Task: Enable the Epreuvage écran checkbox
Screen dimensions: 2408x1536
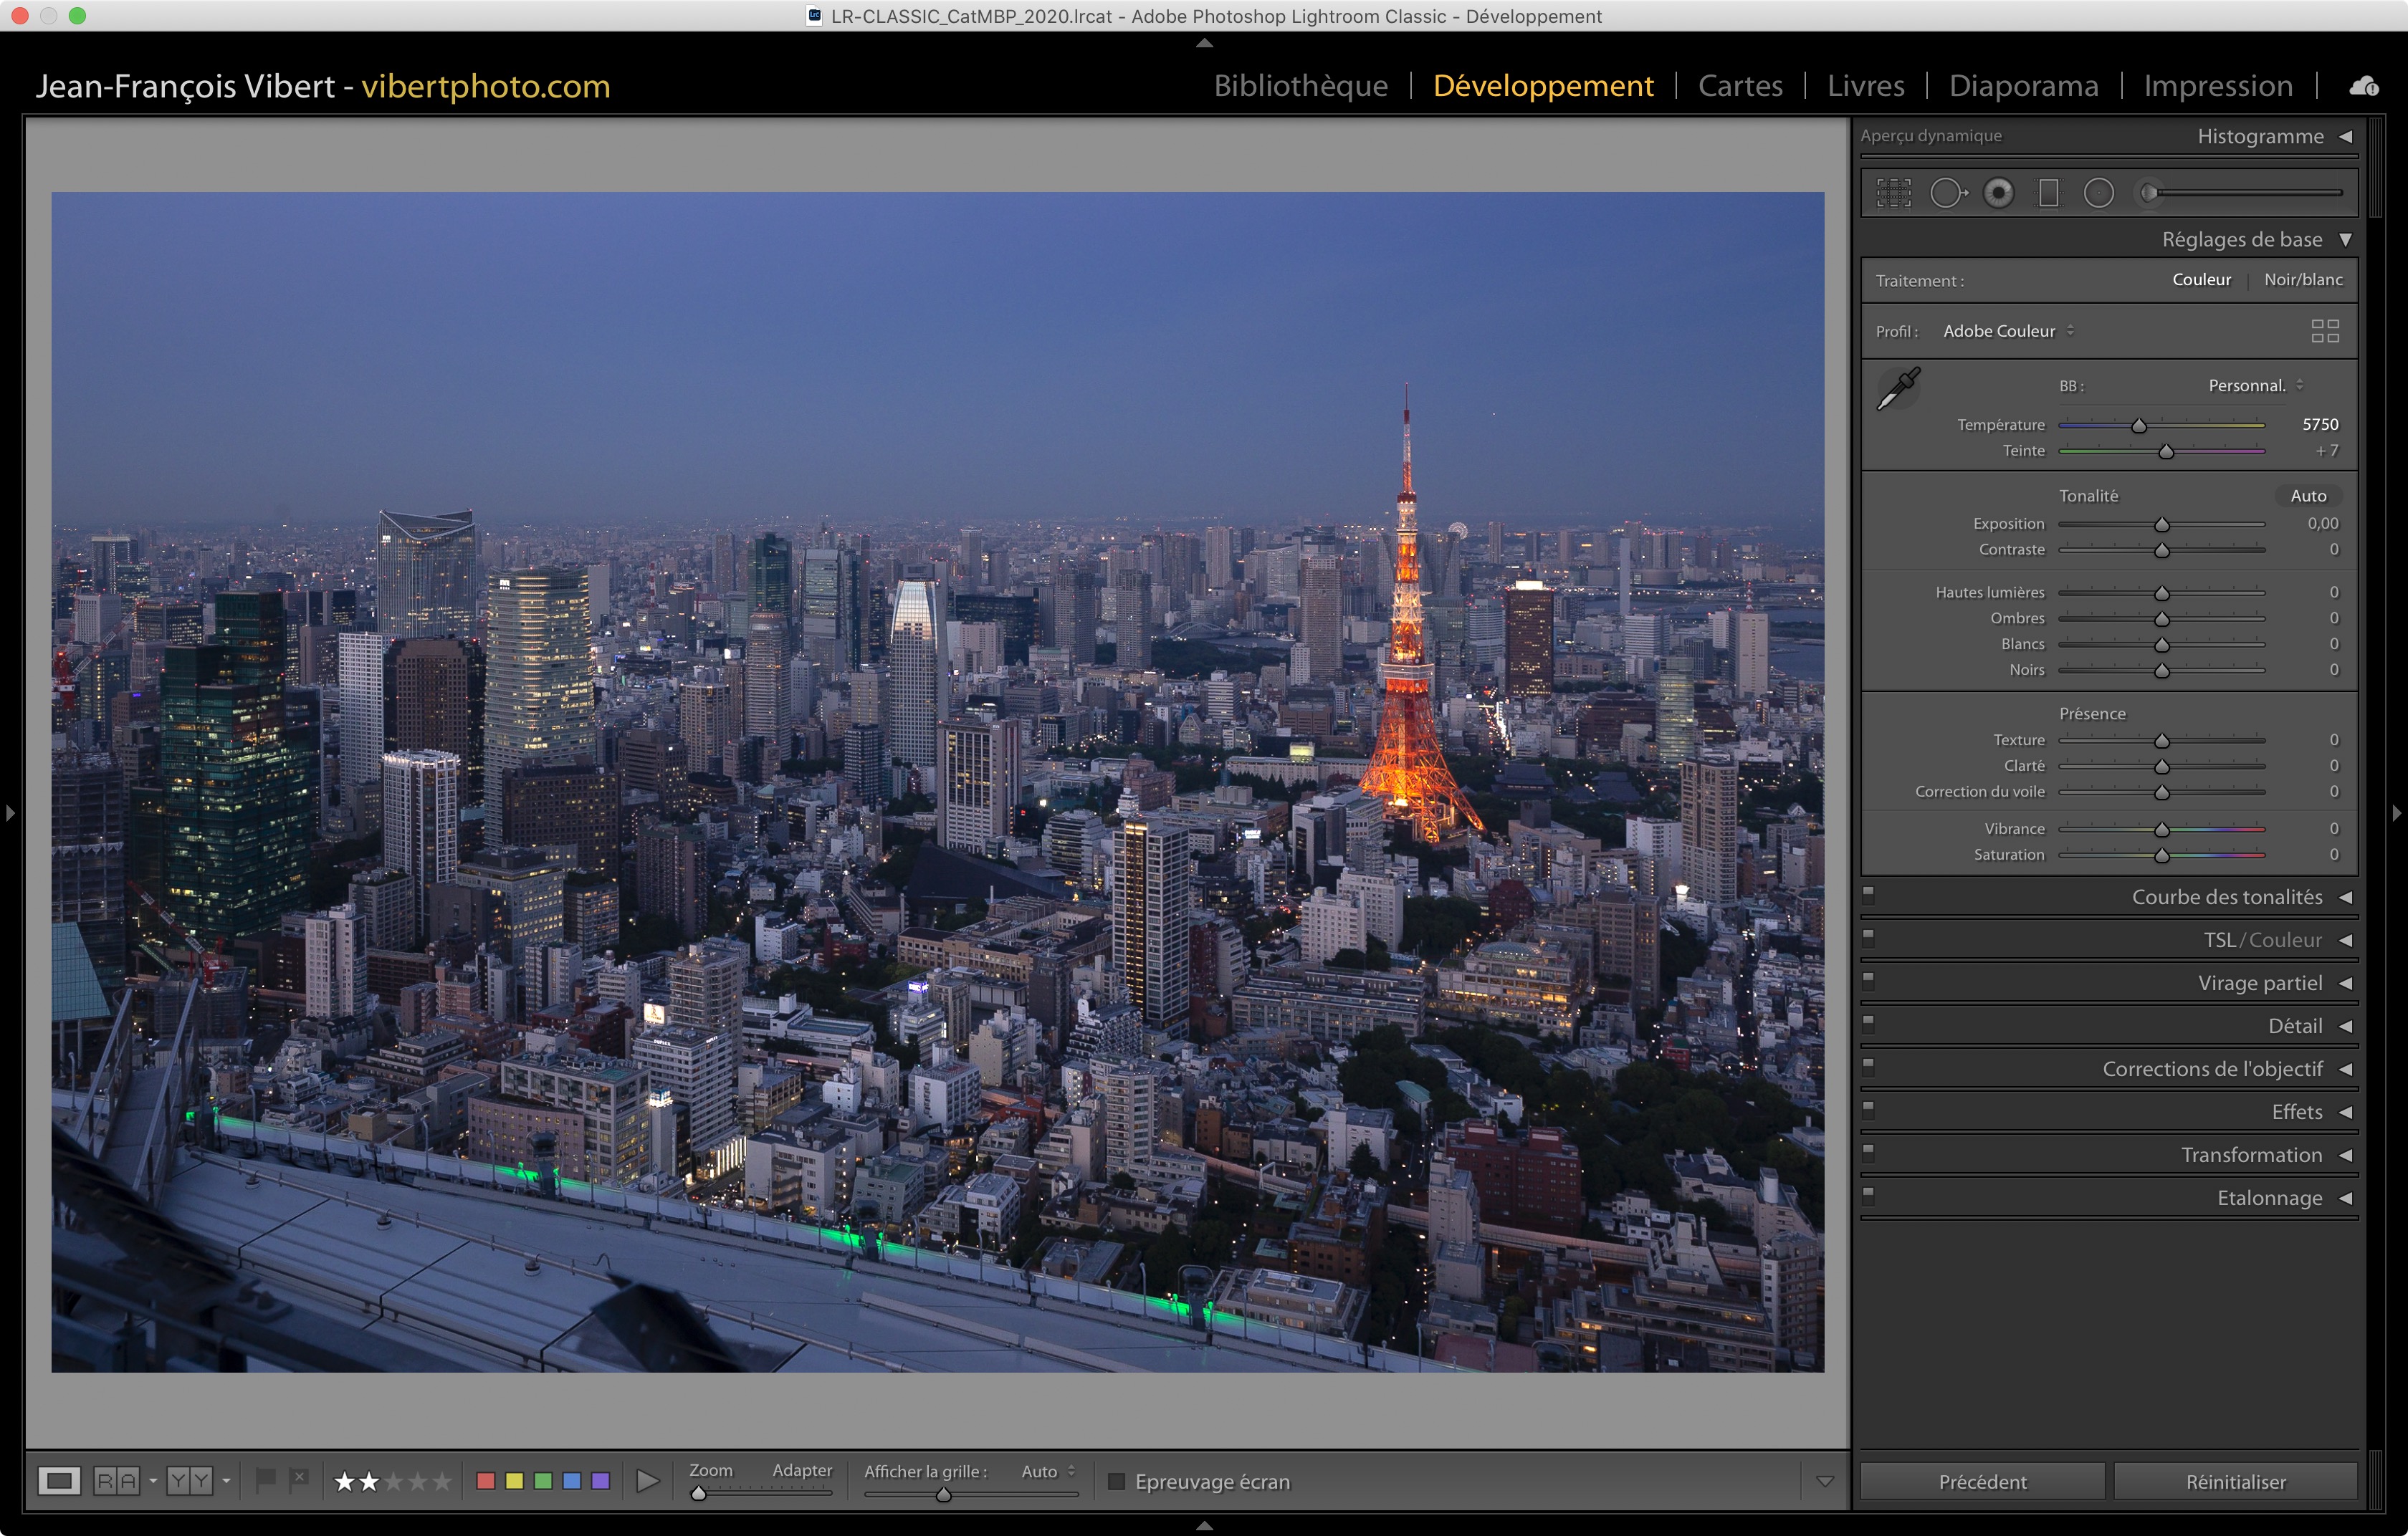Action: (x=1117, y=1481)
